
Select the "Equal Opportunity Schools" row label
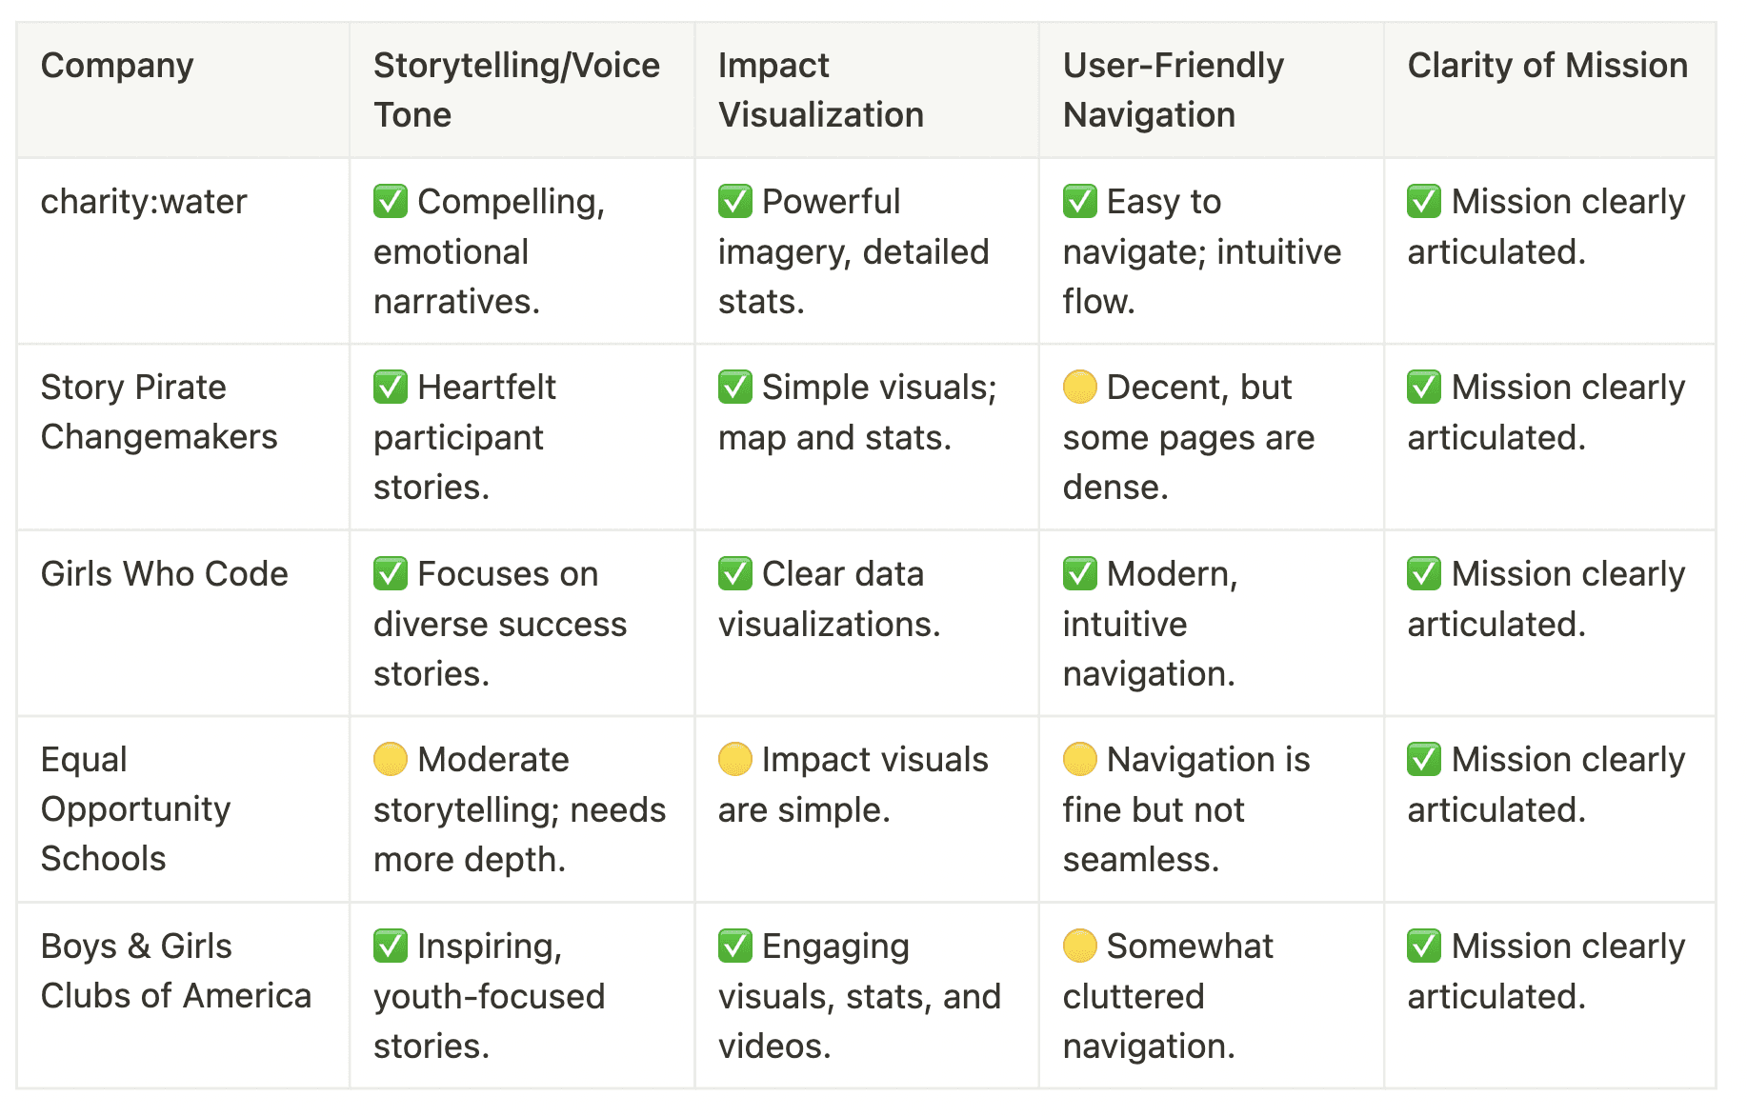pos(135,809)
